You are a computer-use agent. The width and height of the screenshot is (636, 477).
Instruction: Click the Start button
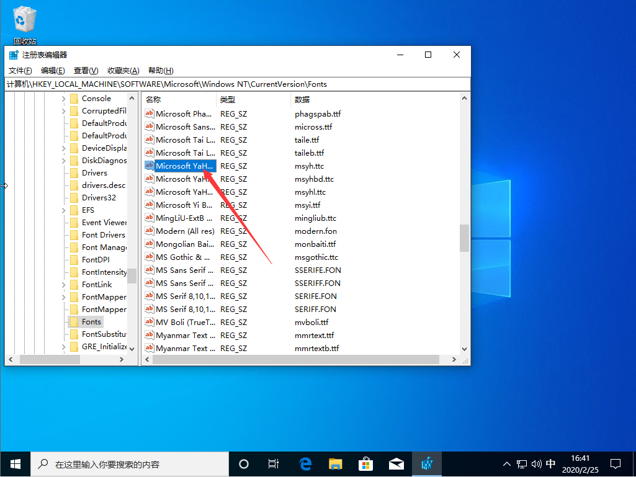pos(15,463)
